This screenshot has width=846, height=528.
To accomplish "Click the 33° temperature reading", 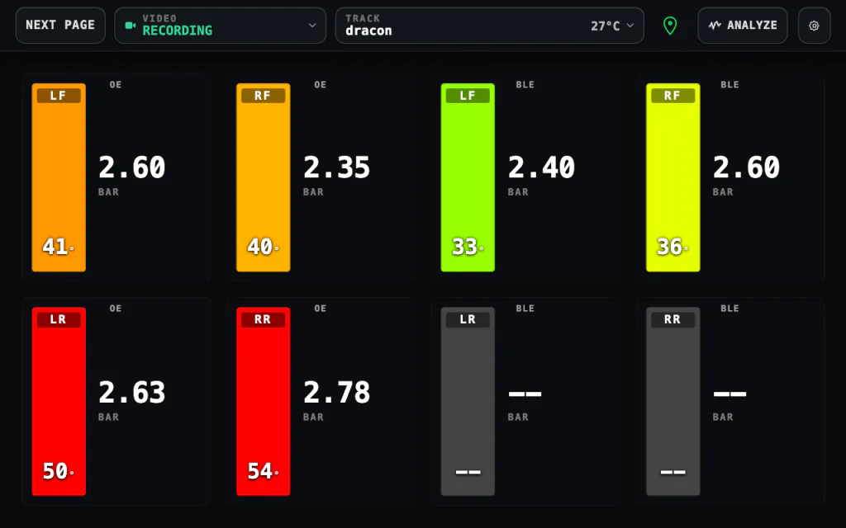I will tap(468, 247).
